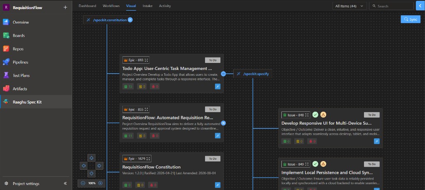Zoom in with the plus button

click(x=100, y=183)
